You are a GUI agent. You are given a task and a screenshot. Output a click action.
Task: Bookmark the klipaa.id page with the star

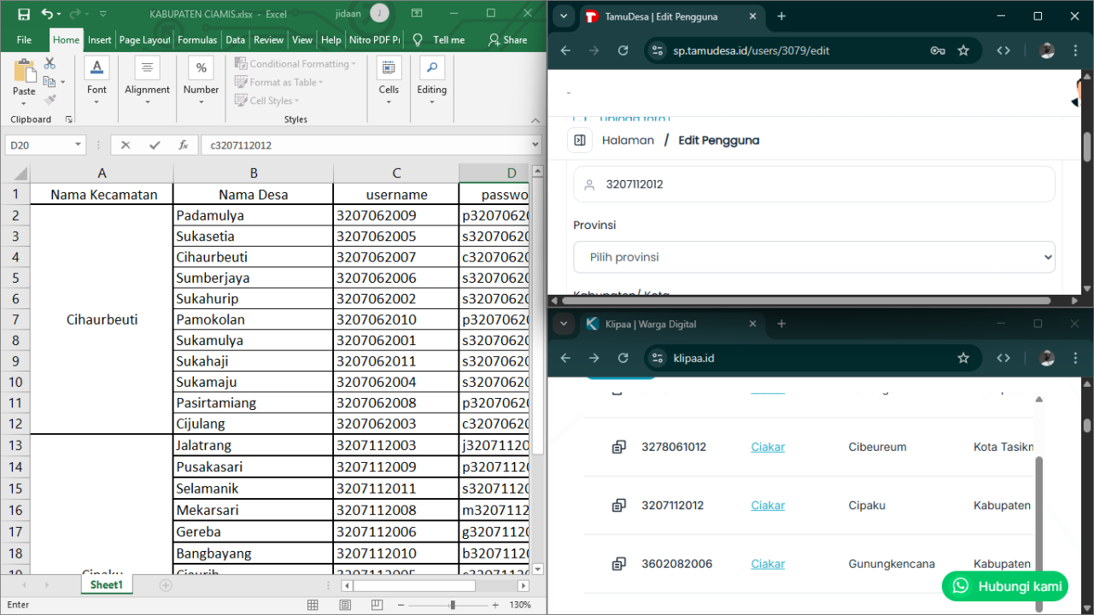point(963,358)
